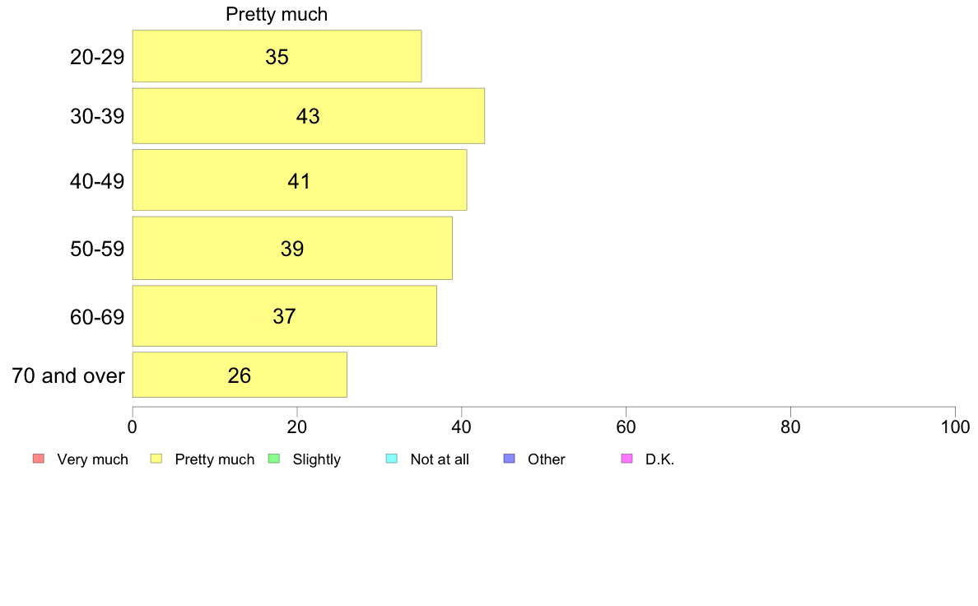This screenshot has width=978, height=606.
Task: Click the red Very much legend swatch
Action: click(39, 459)
